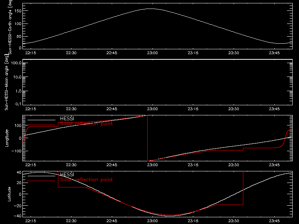
Task: Click the Sun-HESSI-Earth angle axis title
Action: 10,27
